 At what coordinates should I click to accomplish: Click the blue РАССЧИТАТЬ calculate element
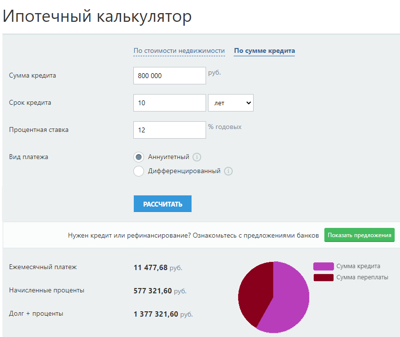point(162,204)
